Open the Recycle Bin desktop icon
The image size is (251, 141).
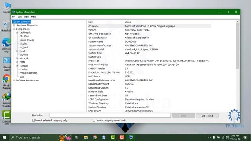[6, 26]
